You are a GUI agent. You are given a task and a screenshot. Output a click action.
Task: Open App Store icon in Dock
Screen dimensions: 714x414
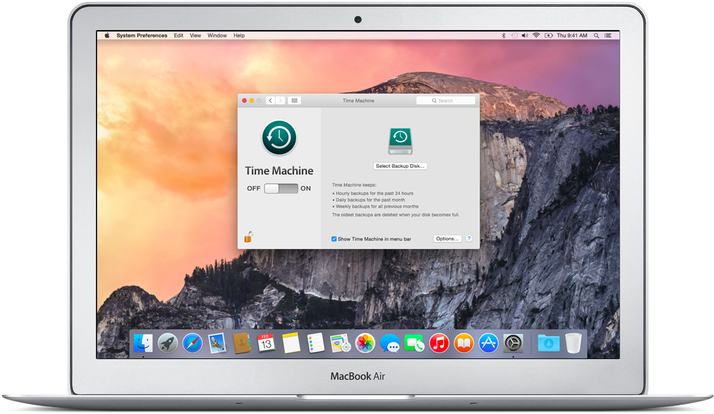pos(488,344)
